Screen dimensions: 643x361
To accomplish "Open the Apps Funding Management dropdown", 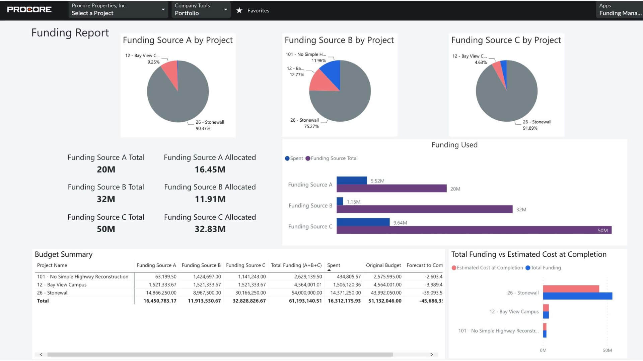I will 620,10.
